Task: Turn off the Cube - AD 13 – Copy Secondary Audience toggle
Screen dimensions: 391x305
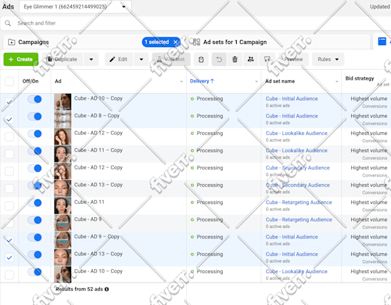Action: click(x=35, y=185)
